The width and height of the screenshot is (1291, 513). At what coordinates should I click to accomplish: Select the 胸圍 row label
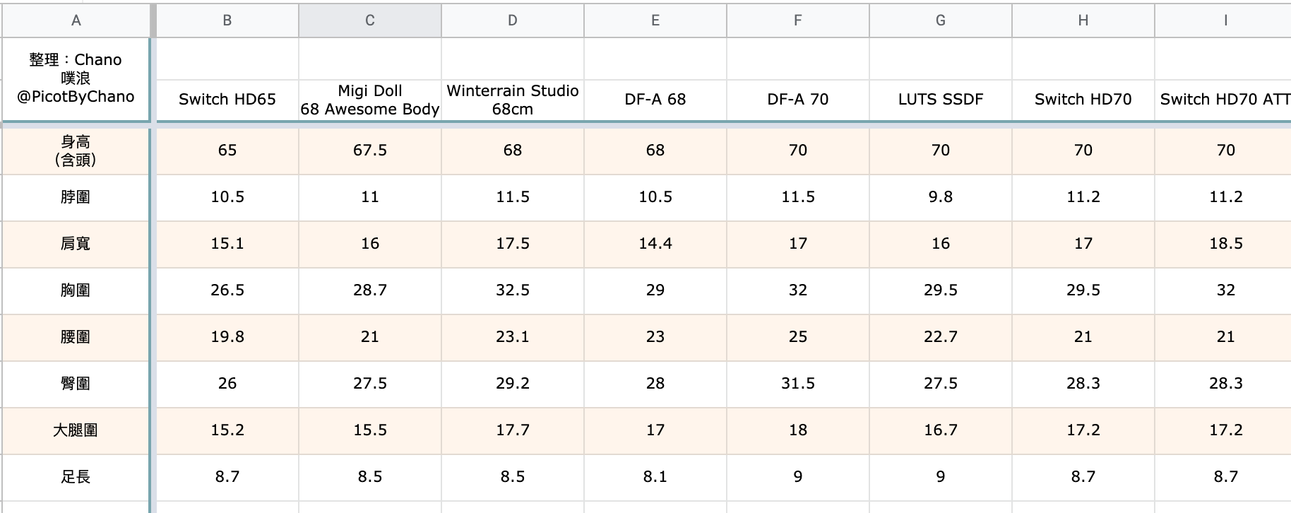[x=76, y=290]
